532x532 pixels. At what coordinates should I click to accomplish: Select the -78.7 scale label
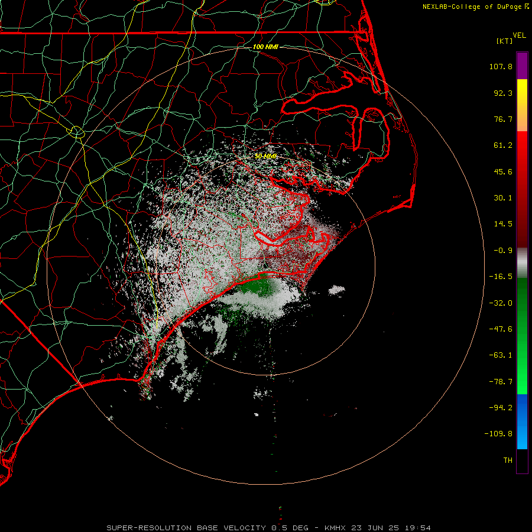coord(501,382)
